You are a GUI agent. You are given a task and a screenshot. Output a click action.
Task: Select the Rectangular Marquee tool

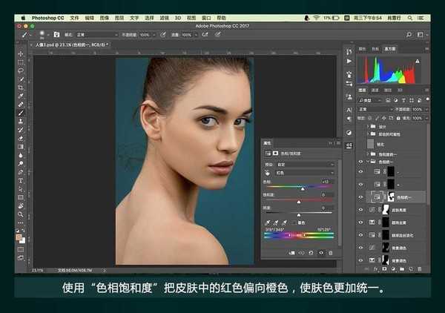coord(21,62)
